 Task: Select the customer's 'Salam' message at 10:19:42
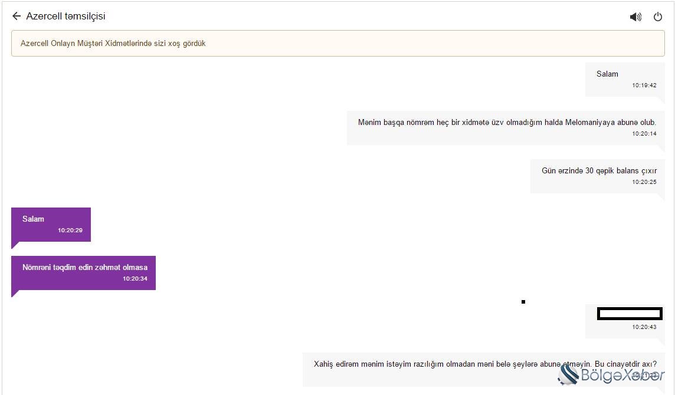pyautogui.click(x=625, y=79)
